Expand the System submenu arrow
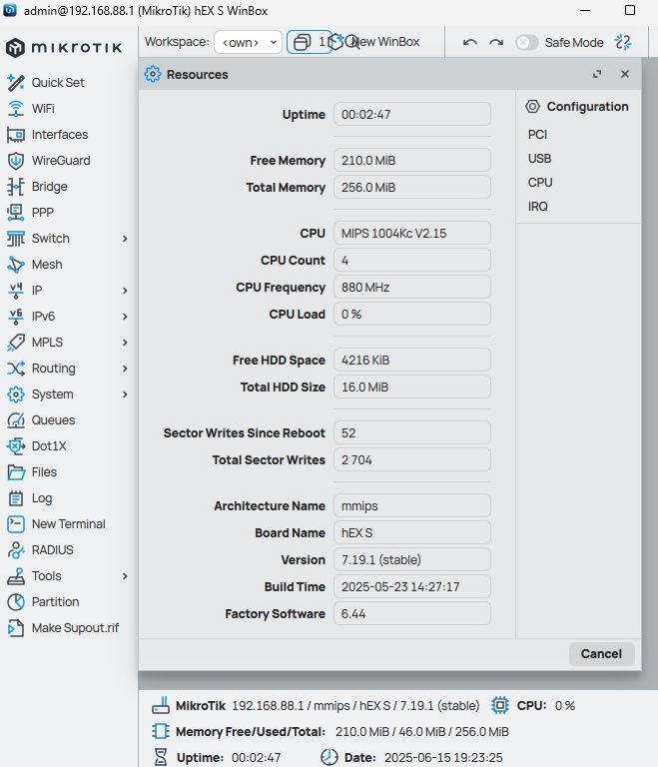The image size is (658, 767). [125, 393]
